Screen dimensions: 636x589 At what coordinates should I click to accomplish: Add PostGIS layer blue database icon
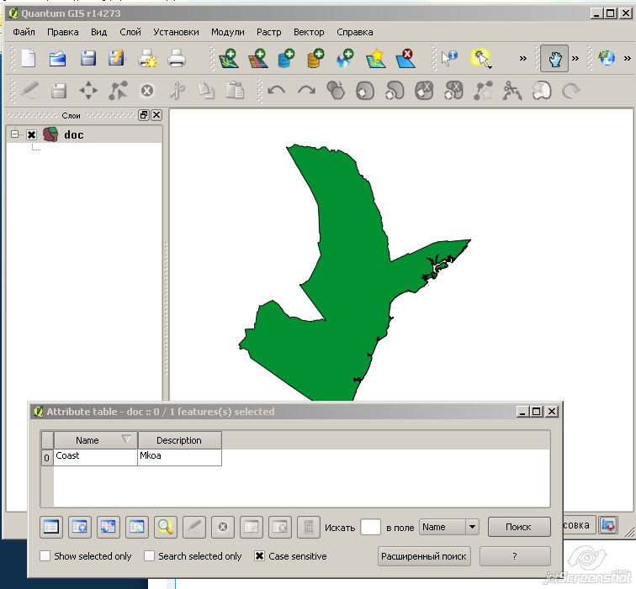point(286,59)
